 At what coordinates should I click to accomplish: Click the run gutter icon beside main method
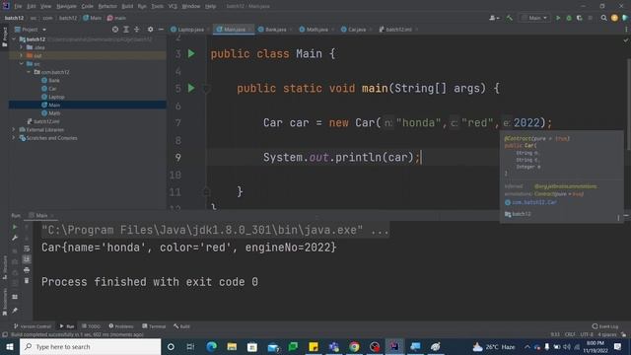(191, 88)
